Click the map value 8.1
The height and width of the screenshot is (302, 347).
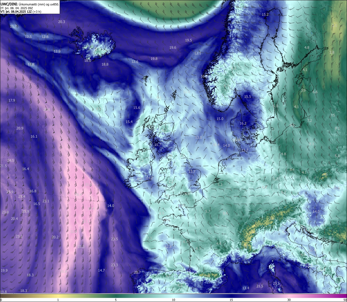(x=337, y=128)
